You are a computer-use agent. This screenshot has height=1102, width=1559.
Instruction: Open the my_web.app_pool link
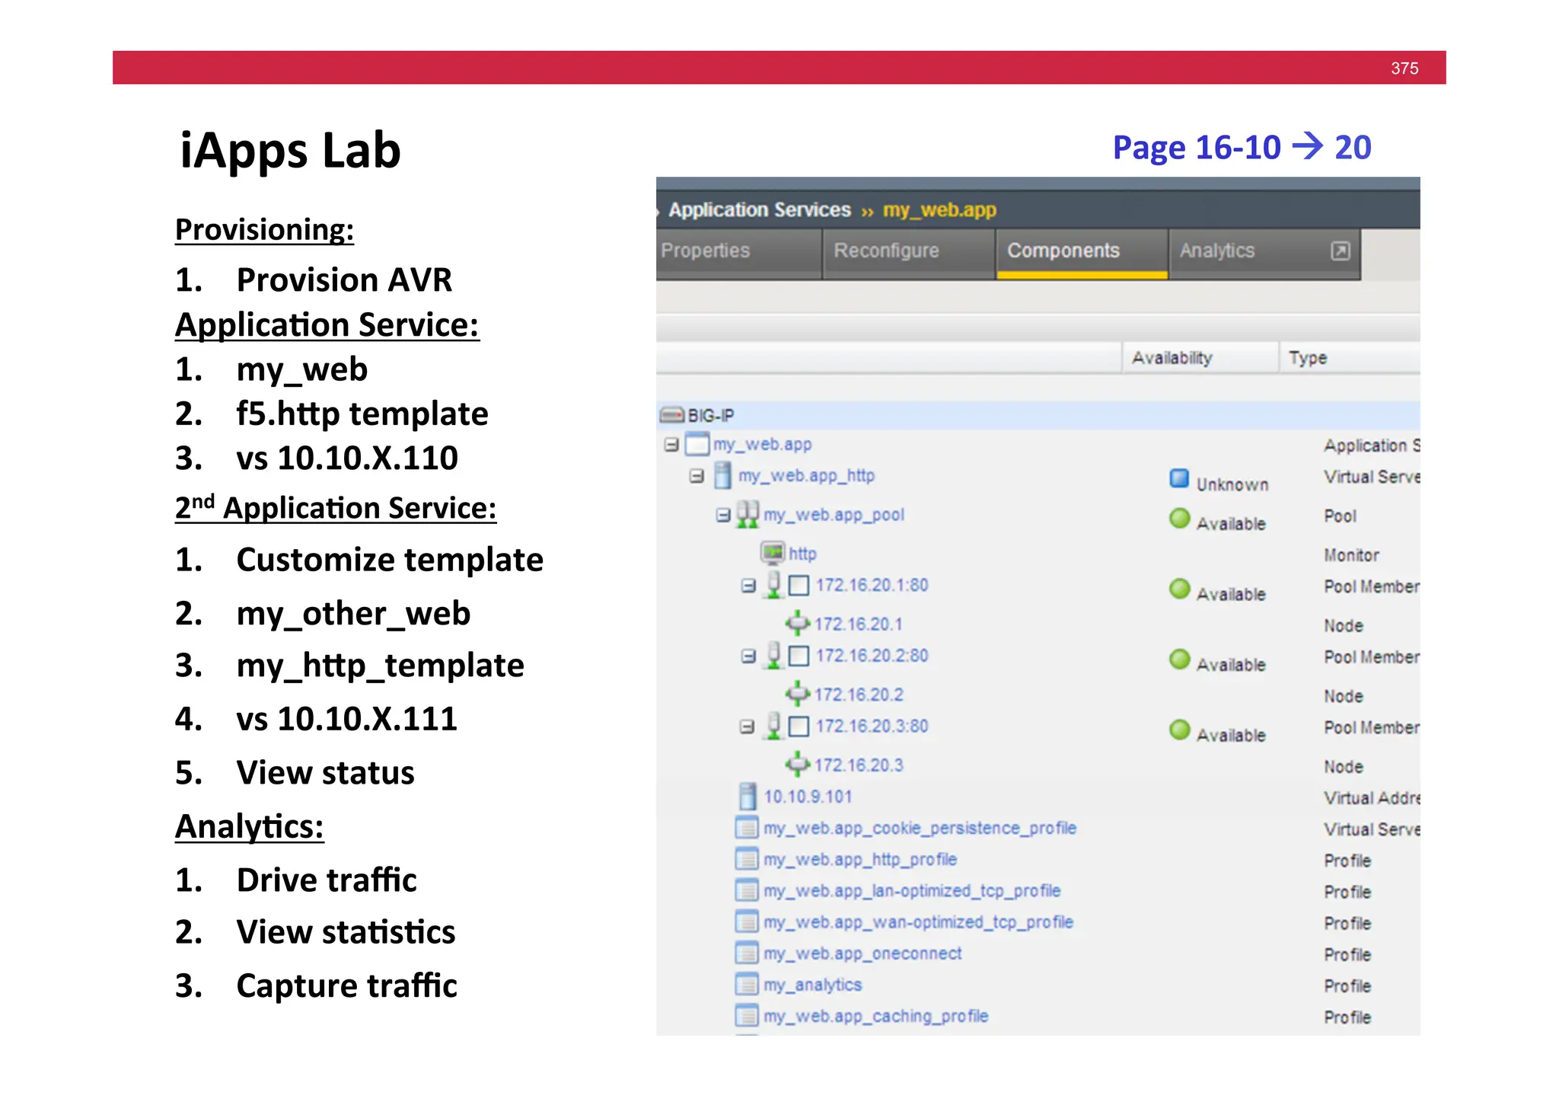pos(834,515)
